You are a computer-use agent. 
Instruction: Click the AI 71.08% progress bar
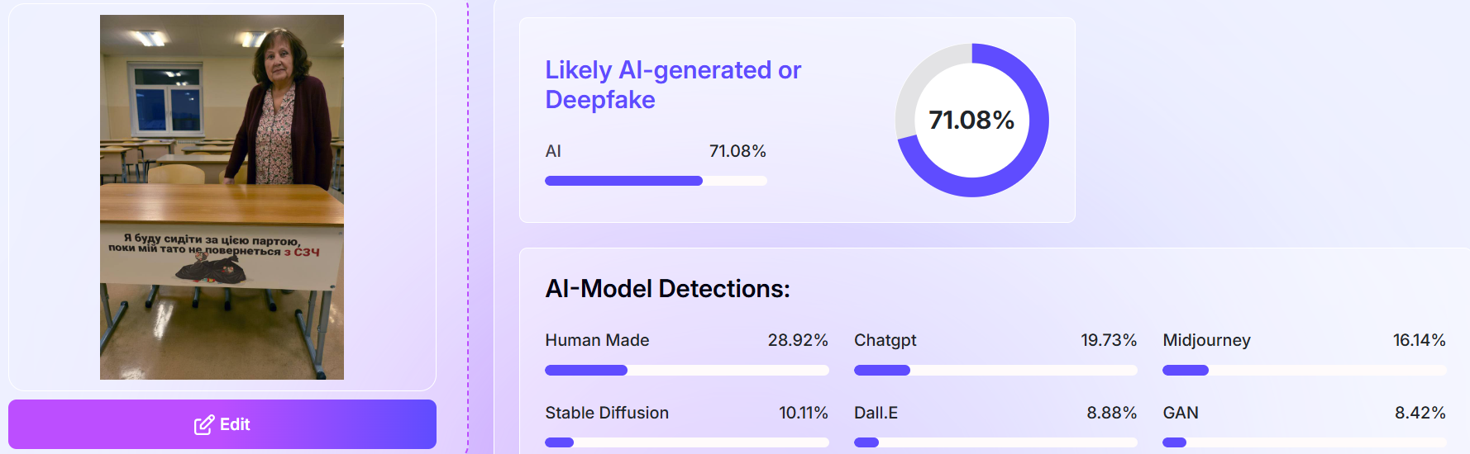pyautogui.click(x=655, y=181)
